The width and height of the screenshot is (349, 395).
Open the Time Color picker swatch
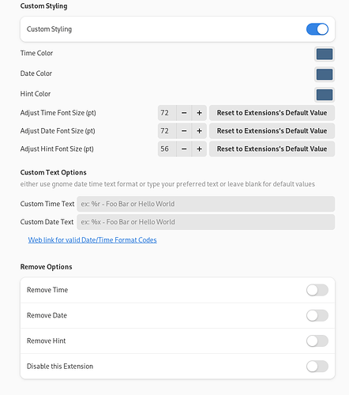(x=325, y=55)
